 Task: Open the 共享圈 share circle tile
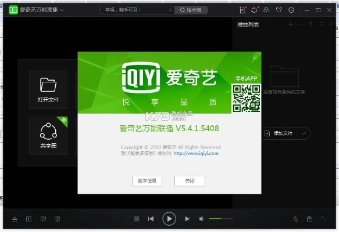tap(48, 136)
